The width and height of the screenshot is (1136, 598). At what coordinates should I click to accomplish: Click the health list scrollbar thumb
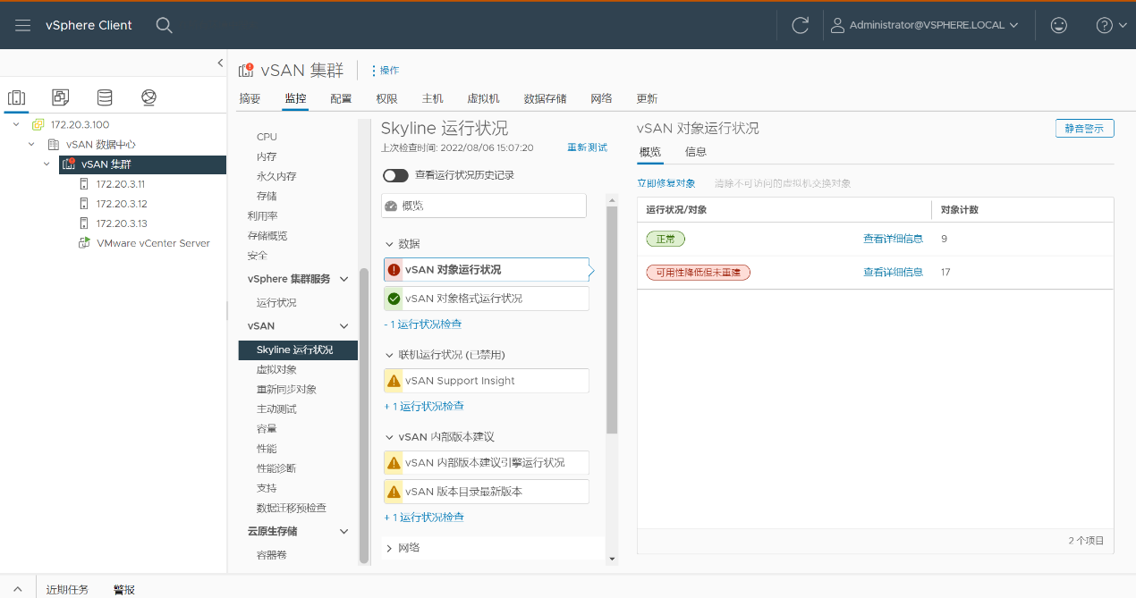[x=612, y=320]
